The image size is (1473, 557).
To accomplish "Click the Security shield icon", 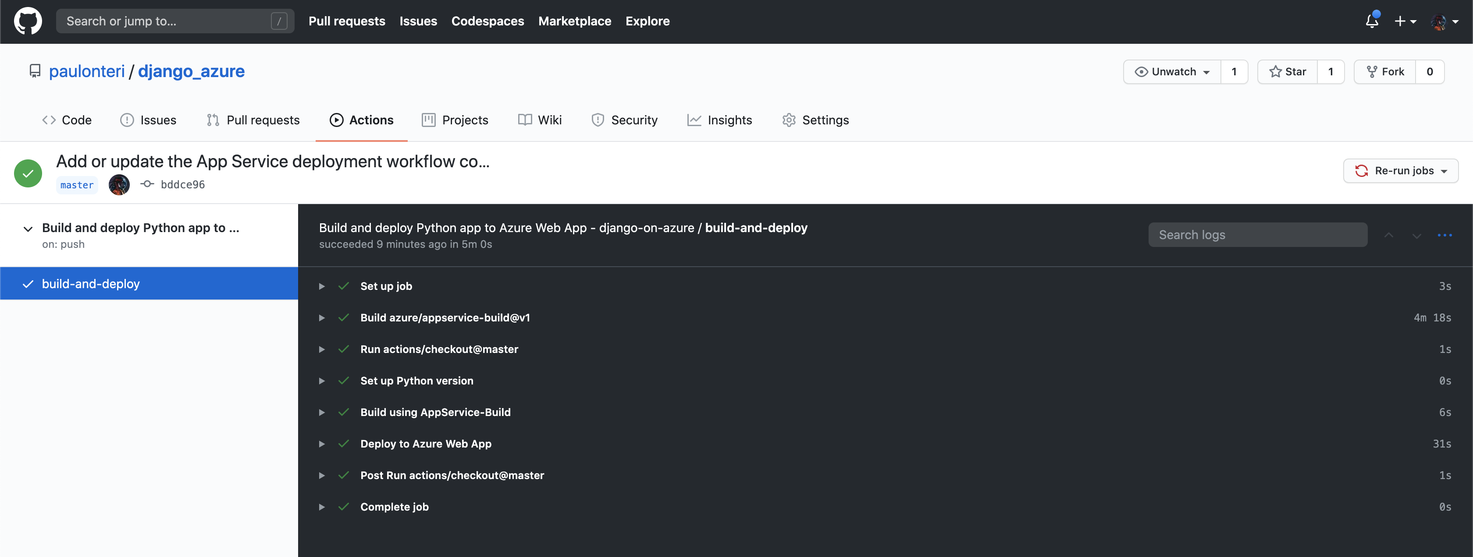I will click(598, 120).
